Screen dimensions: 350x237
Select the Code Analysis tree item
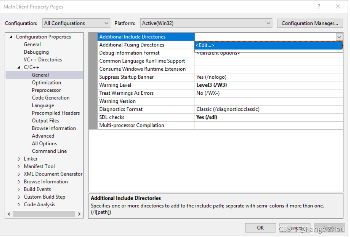(x=39, y=204)
